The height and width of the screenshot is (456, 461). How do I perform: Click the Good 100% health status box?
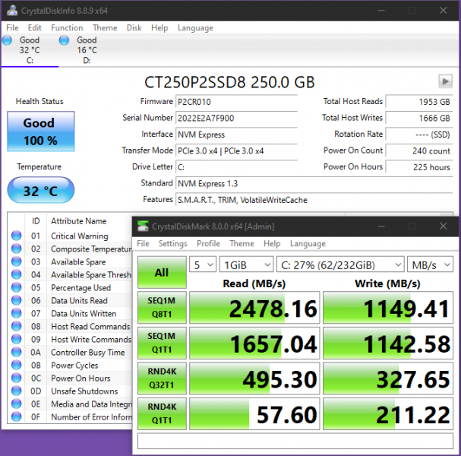(x=40, y=131)
